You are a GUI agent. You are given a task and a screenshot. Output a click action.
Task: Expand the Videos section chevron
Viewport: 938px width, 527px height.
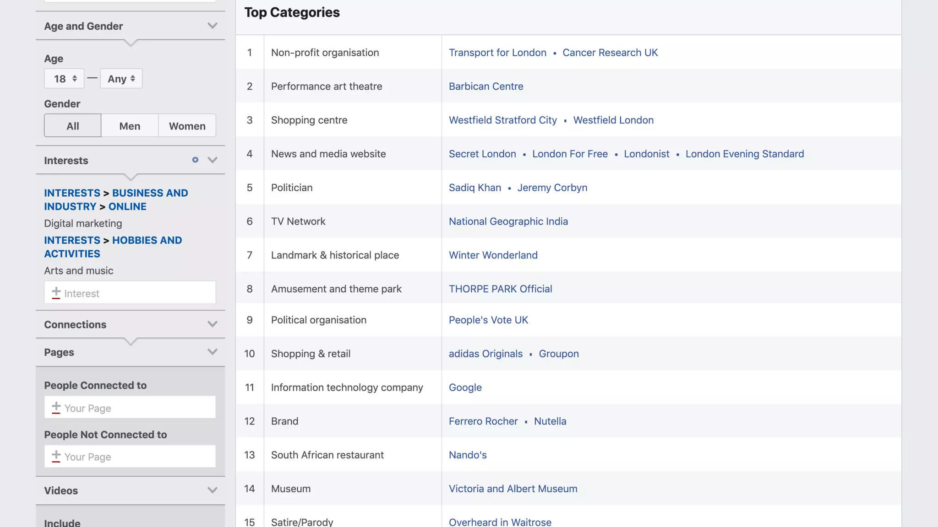coord(212,490)
